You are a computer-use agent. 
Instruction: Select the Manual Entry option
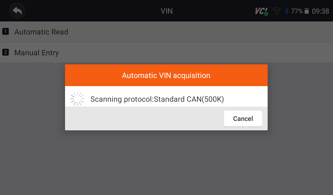[x=36, y=53]
